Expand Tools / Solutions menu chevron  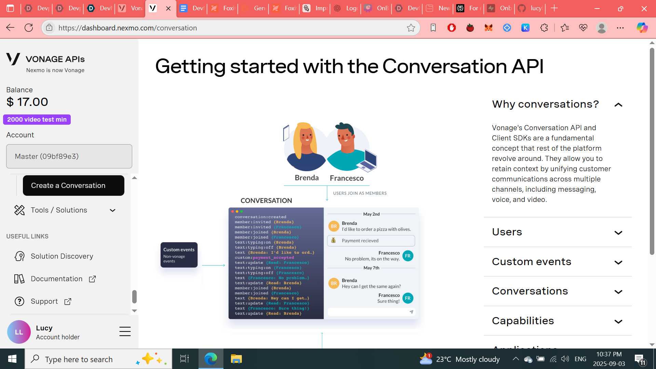click(x=112, y=210)
